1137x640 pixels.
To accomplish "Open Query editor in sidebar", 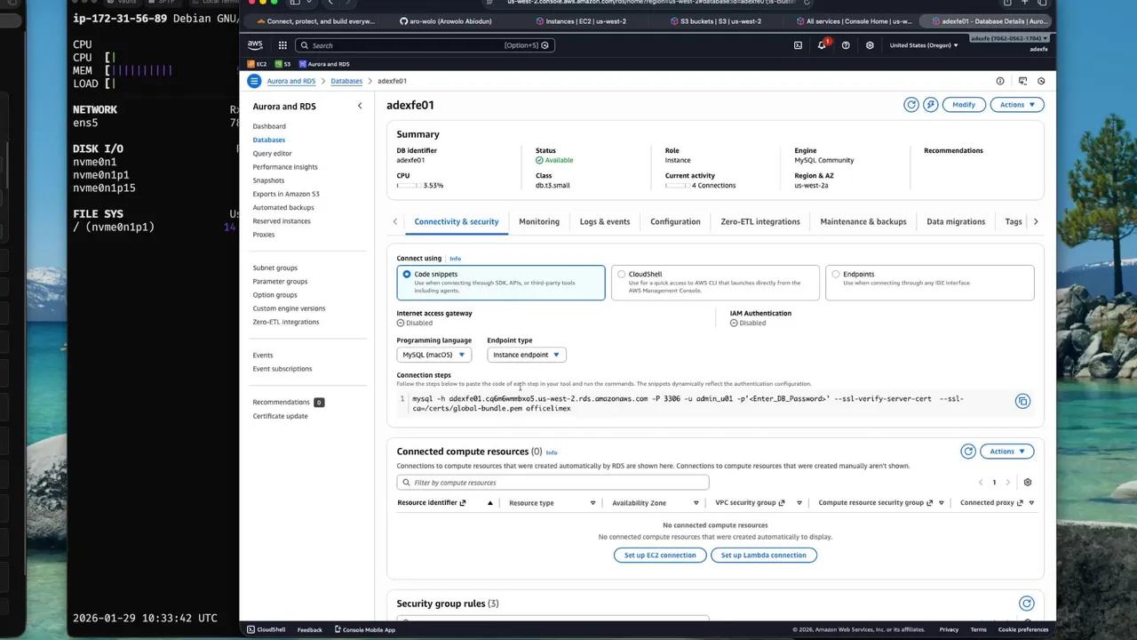I will coord(272,154).
